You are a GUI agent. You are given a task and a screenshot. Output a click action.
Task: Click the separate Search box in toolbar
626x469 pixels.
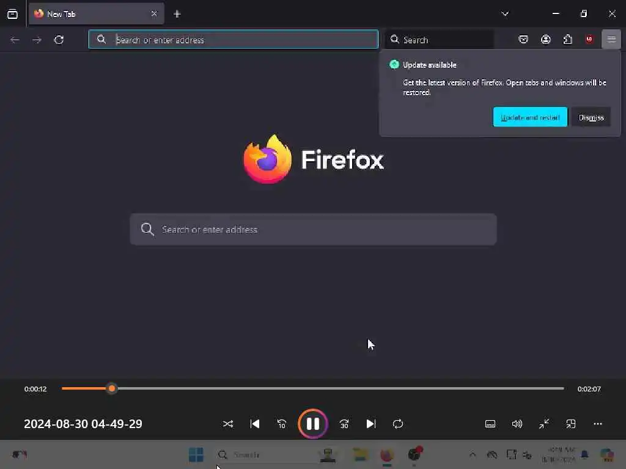[440, 39]
